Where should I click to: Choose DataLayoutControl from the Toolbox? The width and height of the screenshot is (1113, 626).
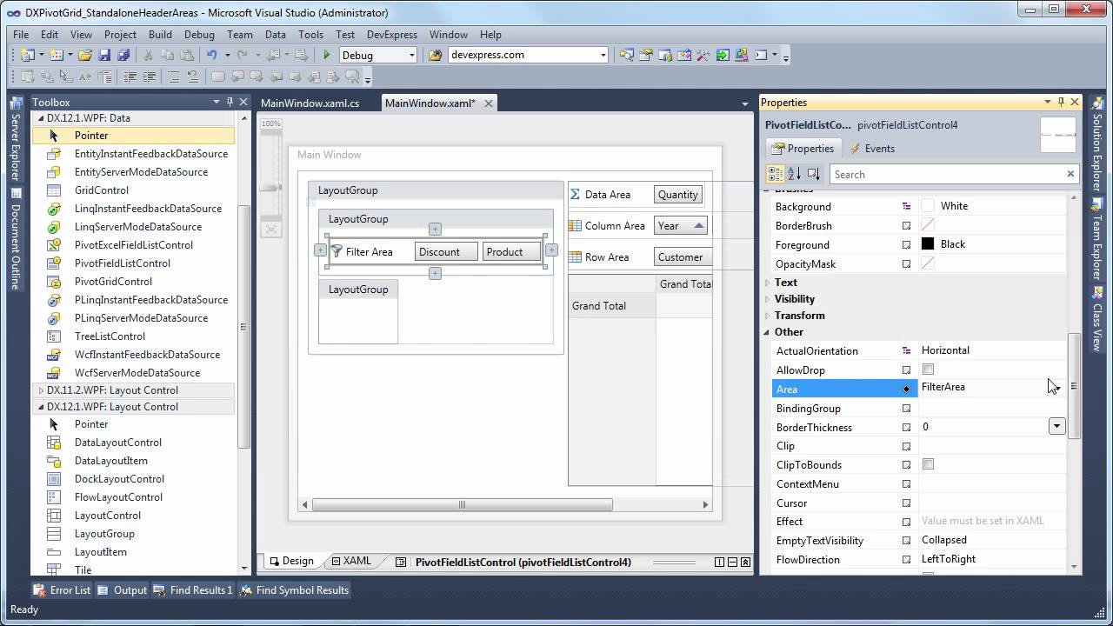118,443
